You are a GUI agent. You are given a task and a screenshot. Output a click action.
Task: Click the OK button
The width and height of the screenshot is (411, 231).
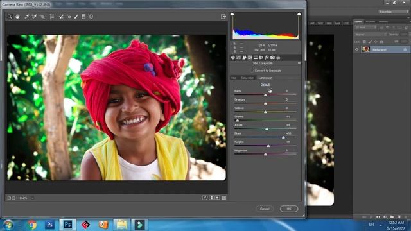pos(289,209)
